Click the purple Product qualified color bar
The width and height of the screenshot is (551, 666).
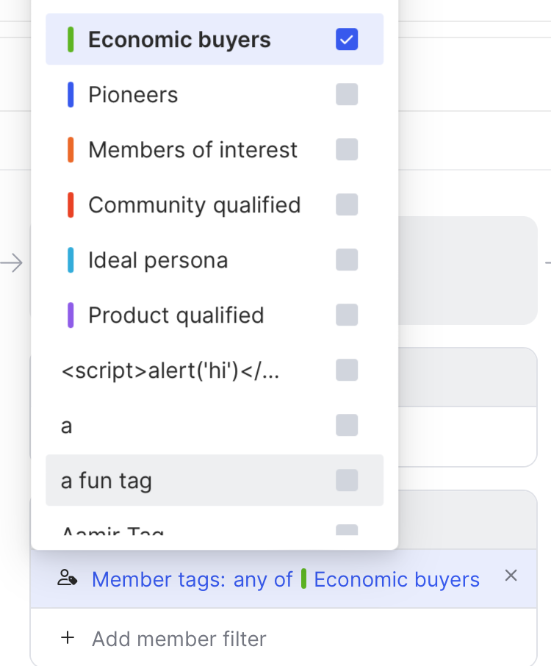pyautogui.click(x=71, y=315)
